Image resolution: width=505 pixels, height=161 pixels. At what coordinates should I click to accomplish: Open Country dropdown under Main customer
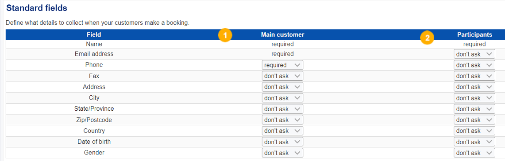coord(282,131)
